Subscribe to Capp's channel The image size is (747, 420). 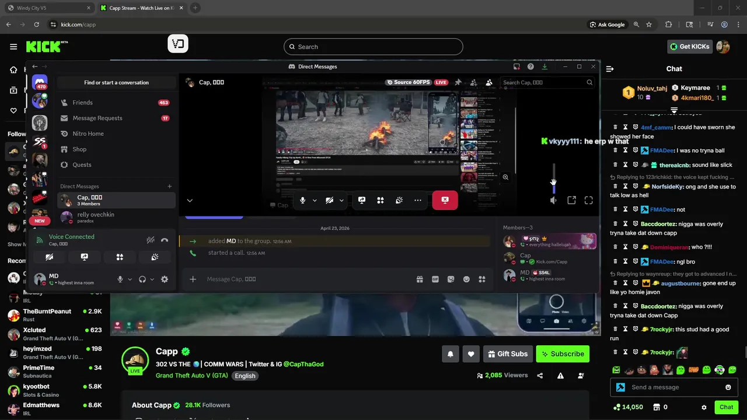[563, 353]
